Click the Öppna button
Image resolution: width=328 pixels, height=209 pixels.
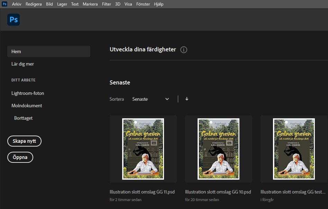click(x=20, y=157)
